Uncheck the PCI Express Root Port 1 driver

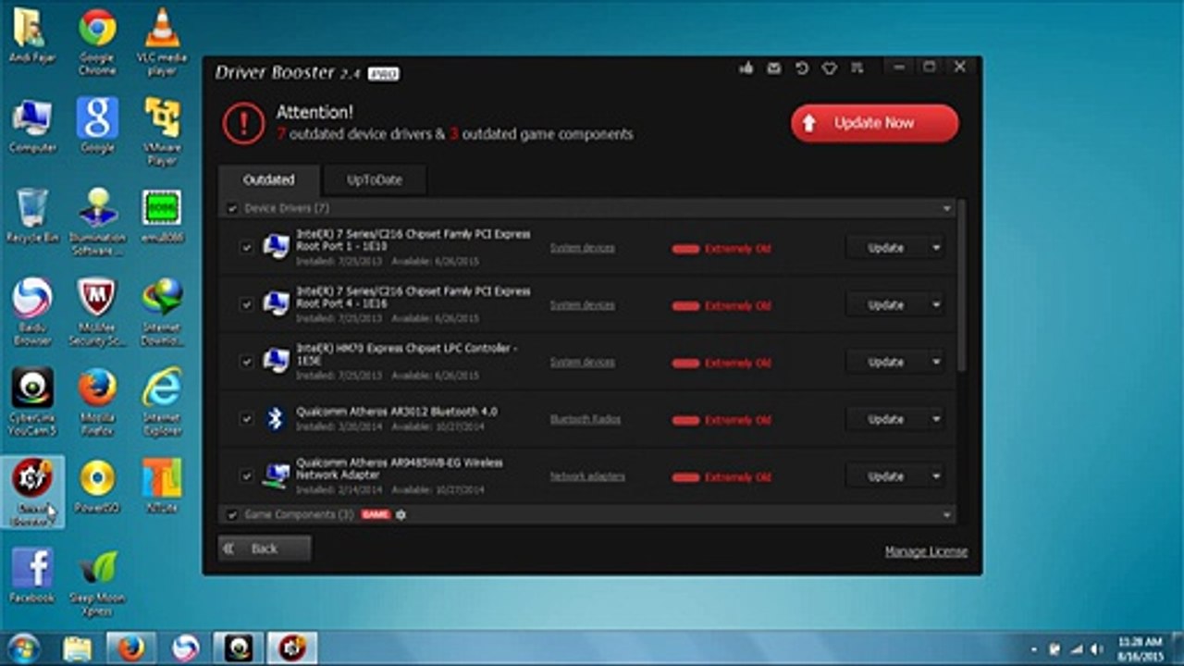(246, 248)
